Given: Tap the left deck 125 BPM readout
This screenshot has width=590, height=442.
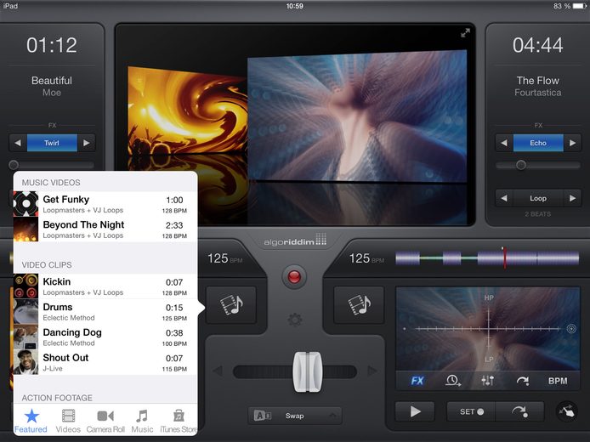Looking at the screenshot, I should tap(224, 258).
